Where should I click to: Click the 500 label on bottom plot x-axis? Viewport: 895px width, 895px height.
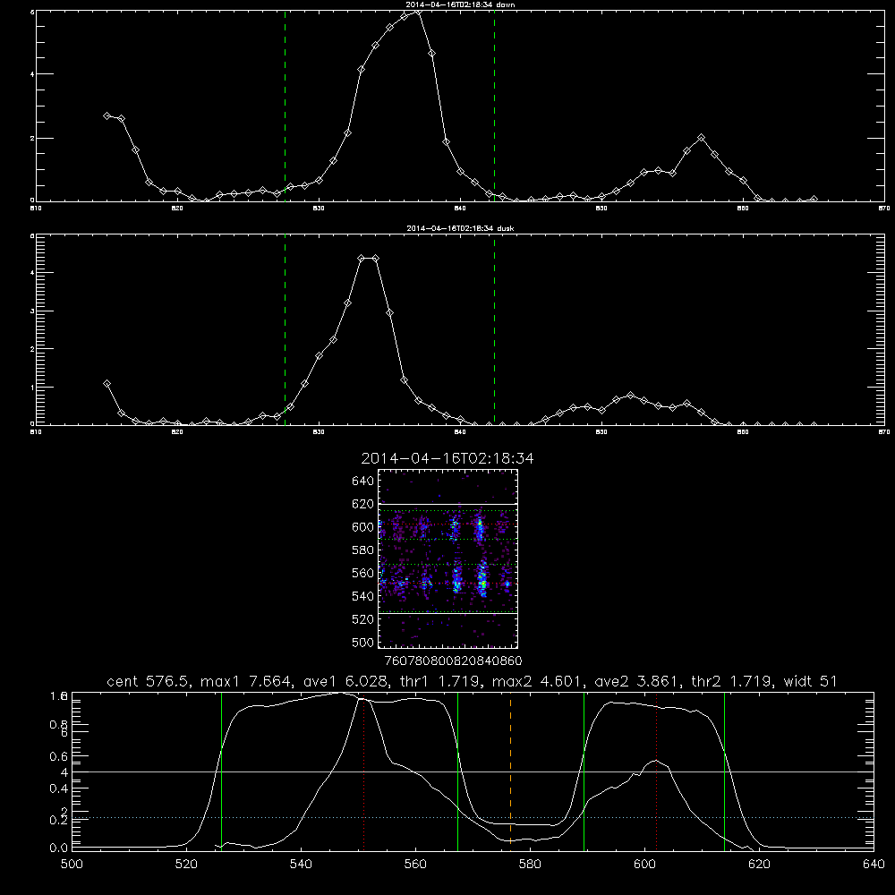pyautogui.click(x=72, y=865)
